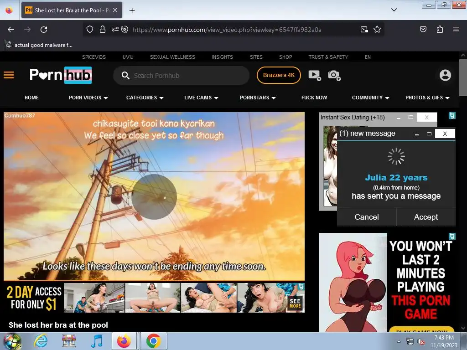
Task: Open the music note app in the taskbar
Action: 97,341
